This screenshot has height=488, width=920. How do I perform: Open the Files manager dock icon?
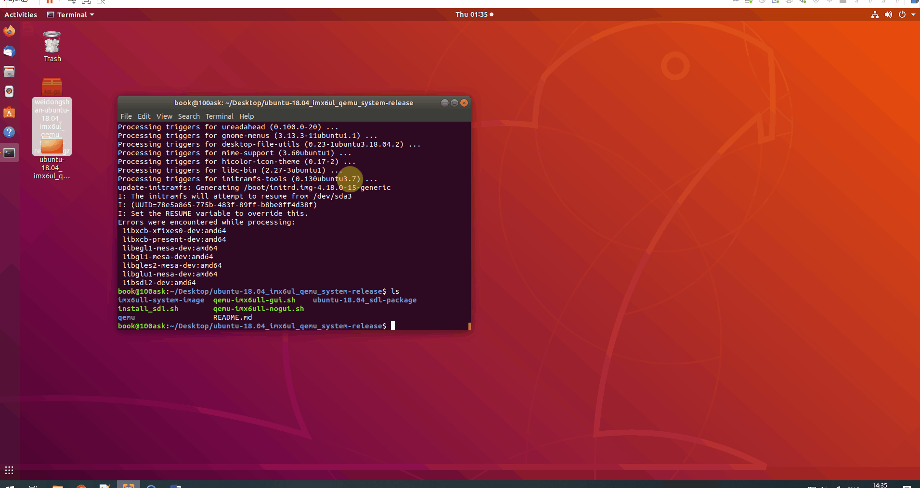click(x=9, y=72)
